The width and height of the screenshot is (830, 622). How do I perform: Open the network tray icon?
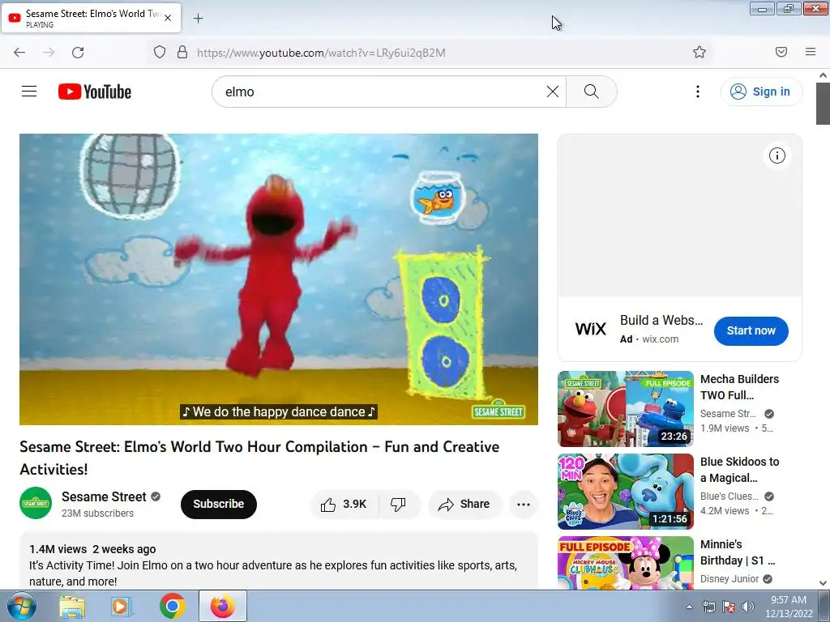(708, 607)
